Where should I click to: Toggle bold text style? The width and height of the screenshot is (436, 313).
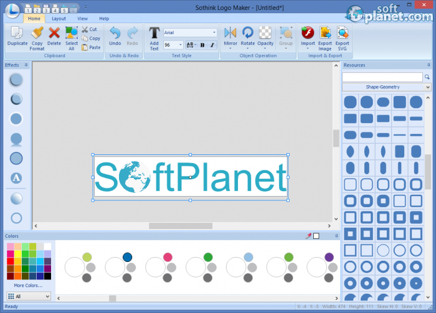pyautogui.click(x=202, y=45)
